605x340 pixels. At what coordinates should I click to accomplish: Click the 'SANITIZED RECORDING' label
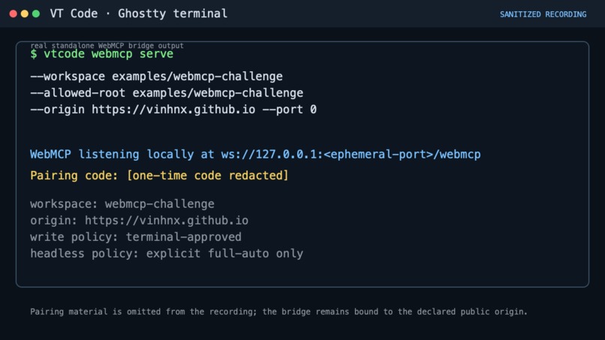[543, 14]
